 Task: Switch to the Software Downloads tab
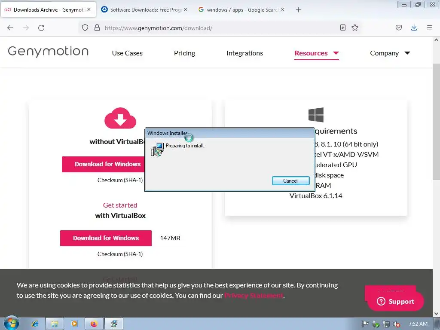[144, 10]
